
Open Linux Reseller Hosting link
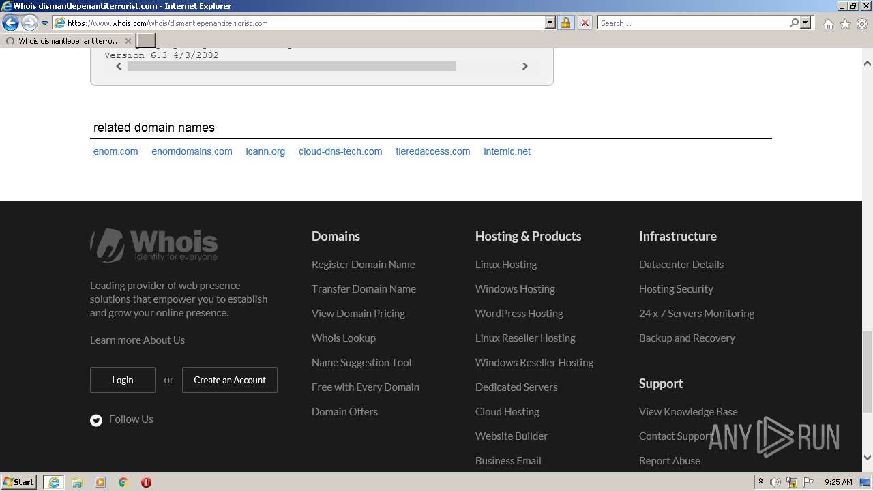[525, 338]
